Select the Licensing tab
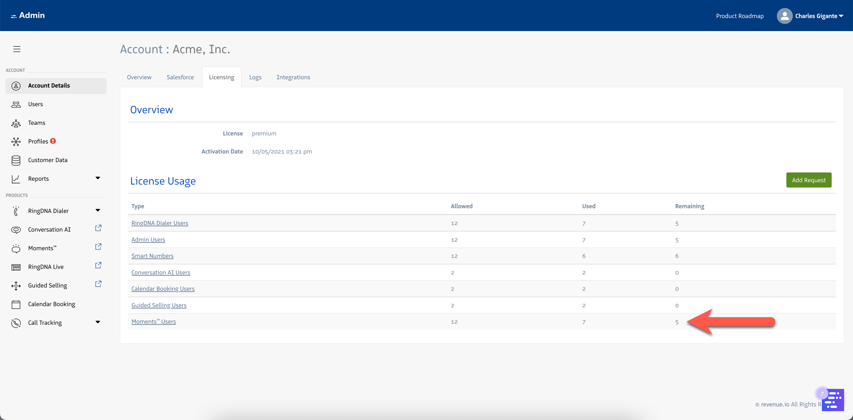 click(222, 77)
